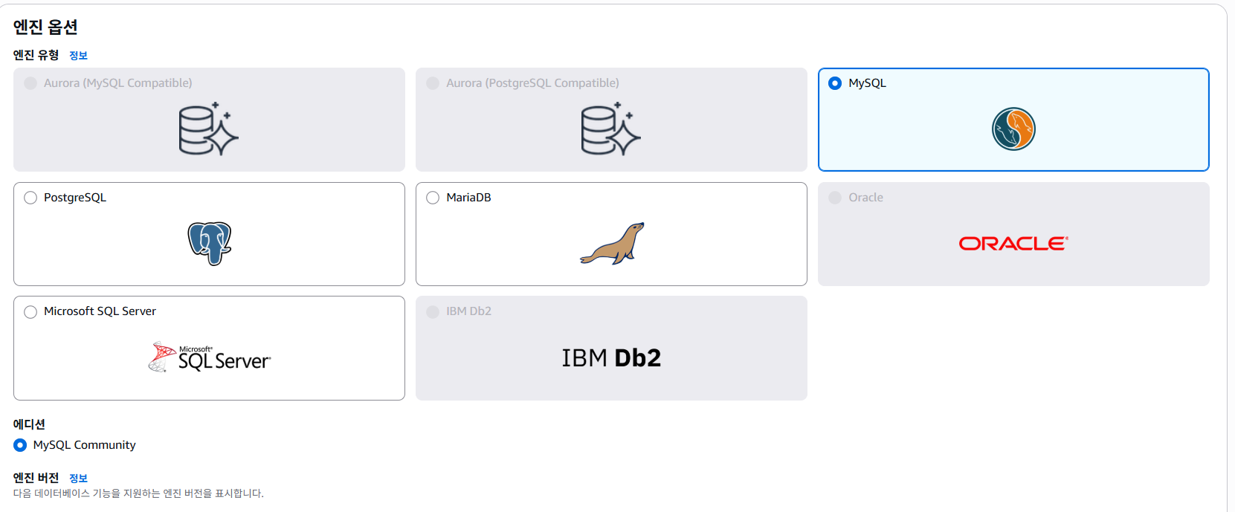Click the Microsoft SQL Server logo
The width and height of the screenshot is (1235, 512).
pyautogui.click(x=210, y=357)
